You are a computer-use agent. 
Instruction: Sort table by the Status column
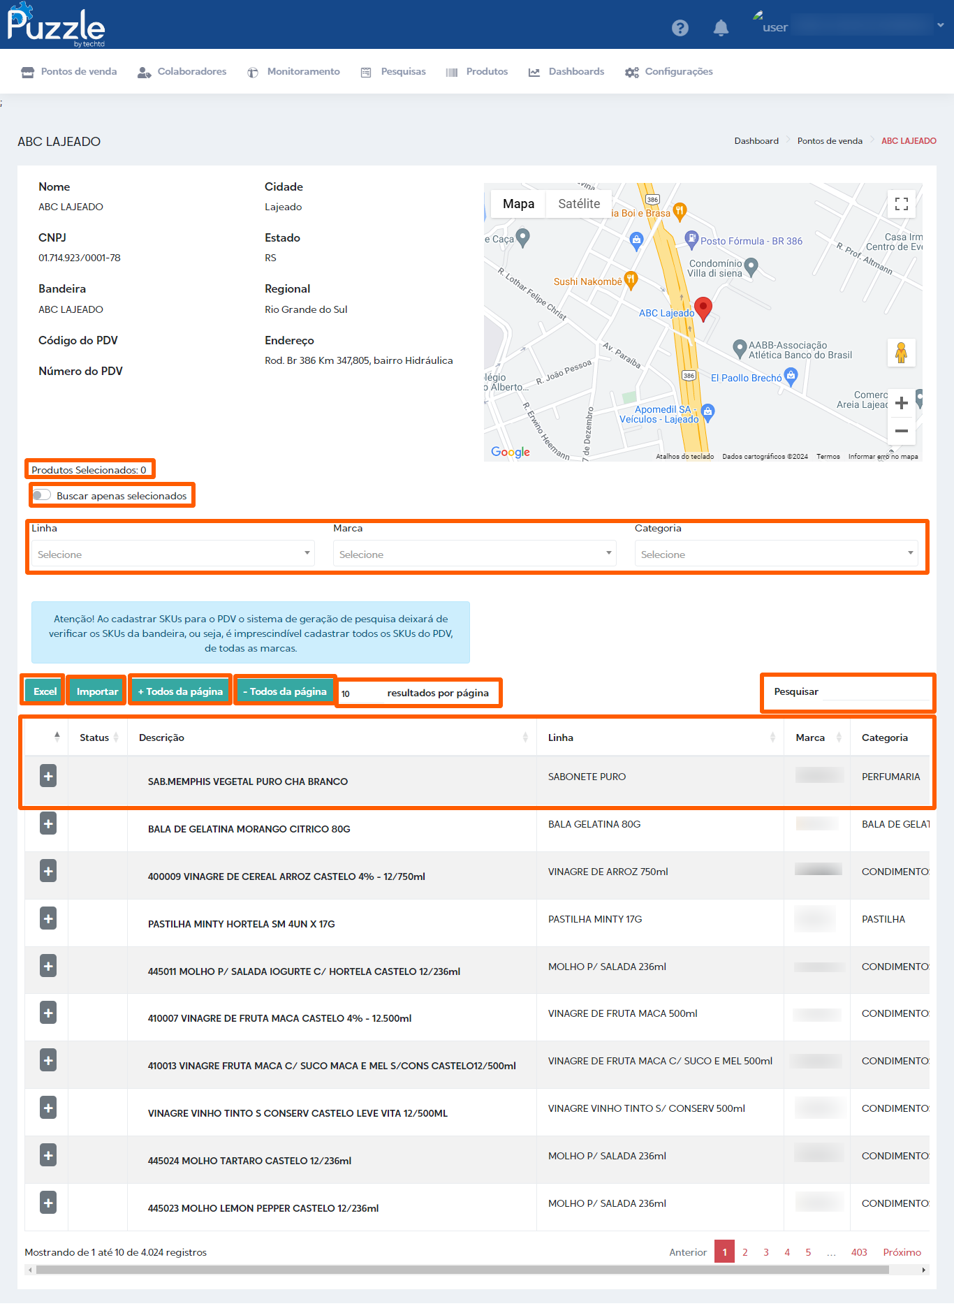(98, 738)
